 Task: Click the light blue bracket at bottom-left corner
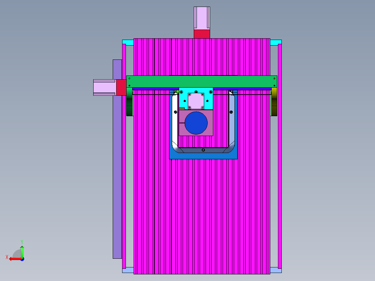coord(128,270)
